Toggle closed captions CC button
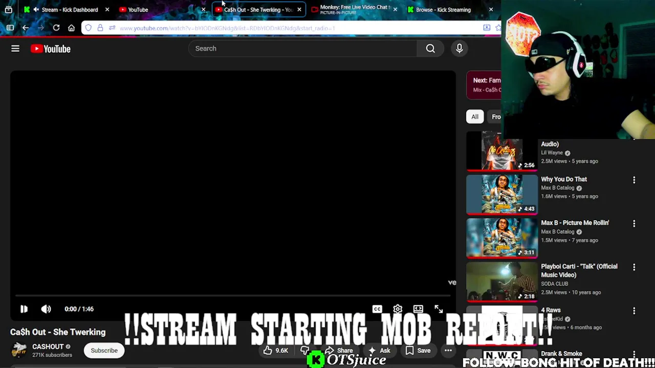This screenshot has width=655, height=368. tap(377, 309)
